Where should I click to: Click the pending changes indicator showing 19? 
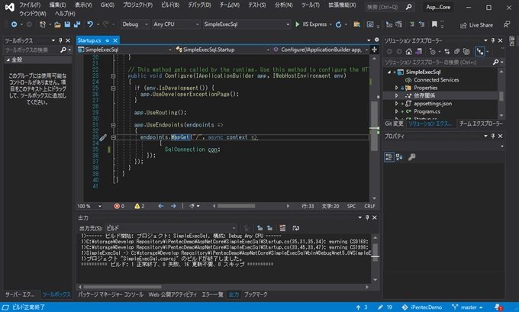pyautogui.click(x=385, y=307)
